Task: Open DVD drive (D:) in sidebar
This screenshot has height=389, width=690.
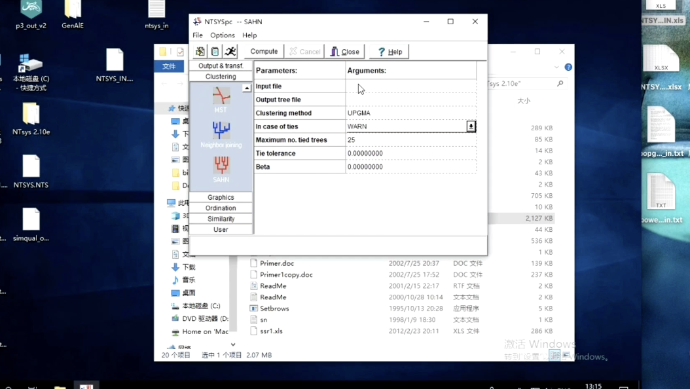Action: coord(205,318)
